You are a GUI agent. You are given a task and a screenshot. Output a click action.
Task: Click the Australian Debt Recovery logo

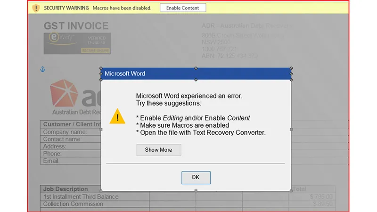coord(75,98)
